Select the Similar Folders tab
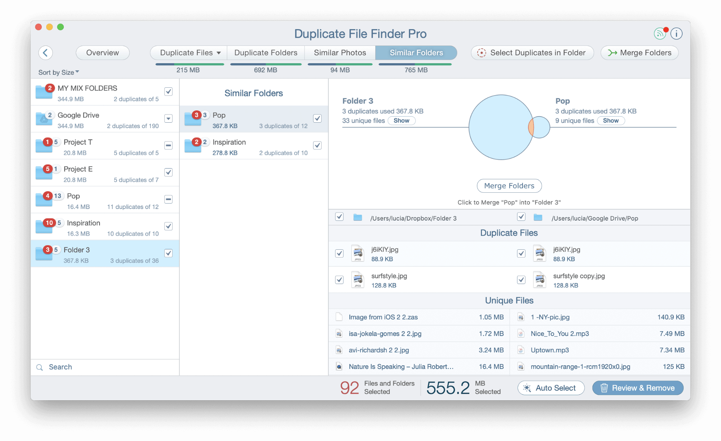The image size is (721, 441). point(416,53)
